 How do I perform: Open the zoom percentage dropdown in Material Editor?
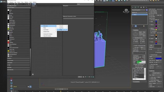pos(80,77)
